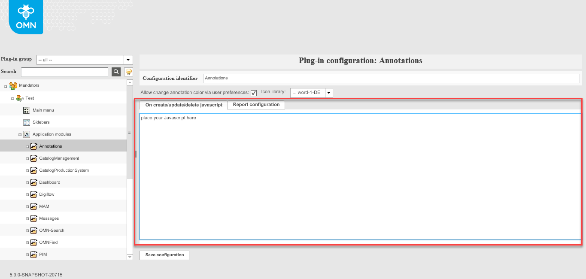Click the Application modules letter-A icon
586x279 pixels.
(27, 134)
